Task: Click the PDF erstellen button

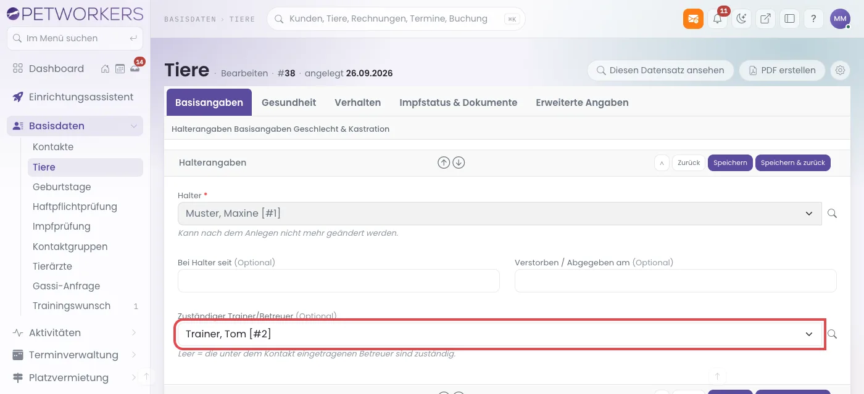Action: pyautogui.click(x=782, y=70)
